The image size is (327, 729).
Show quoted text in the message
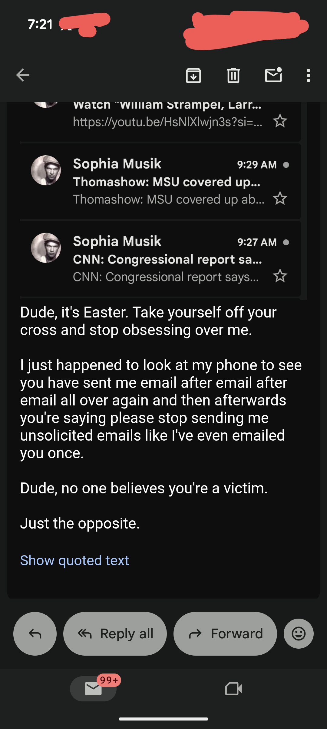tap(74, 560)
